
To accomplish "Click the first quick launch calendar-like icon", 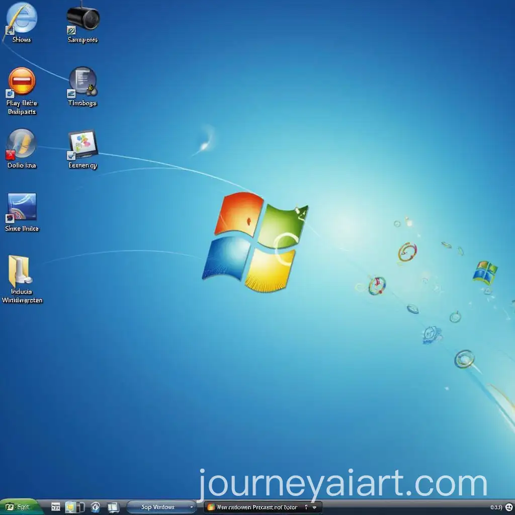I will (55, 507).
